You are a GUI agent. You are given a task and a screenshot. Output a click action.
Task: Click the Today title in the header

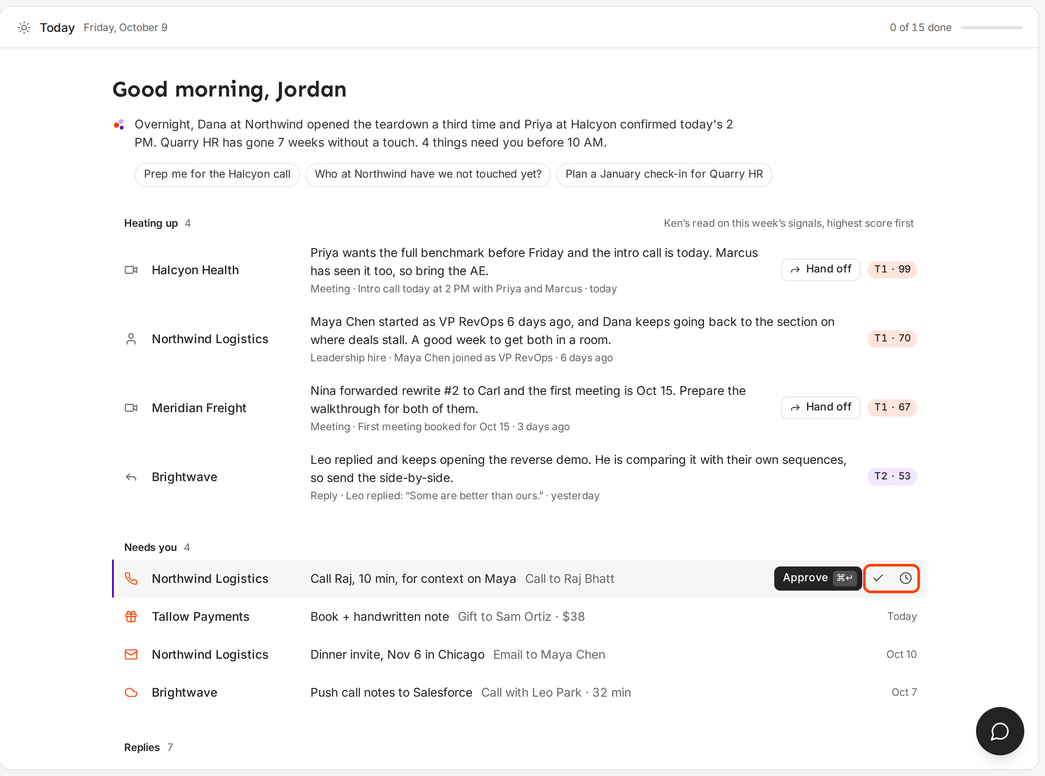(57, 28)
